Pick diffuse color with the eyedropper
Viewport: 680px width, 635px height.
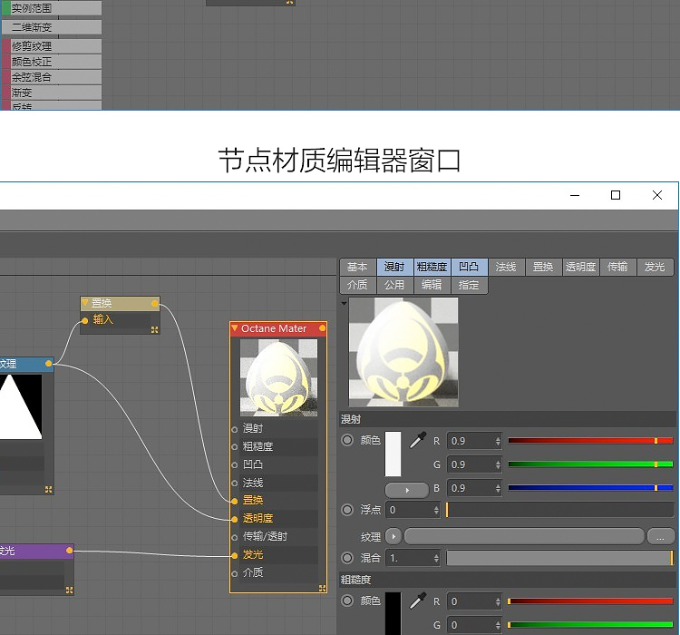click(x=418, y=440)
